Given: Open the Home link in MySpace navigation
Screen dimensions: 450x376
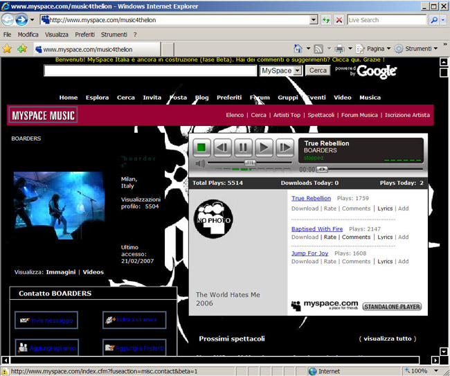Looking at the screenshot, I should click(69, 98).
